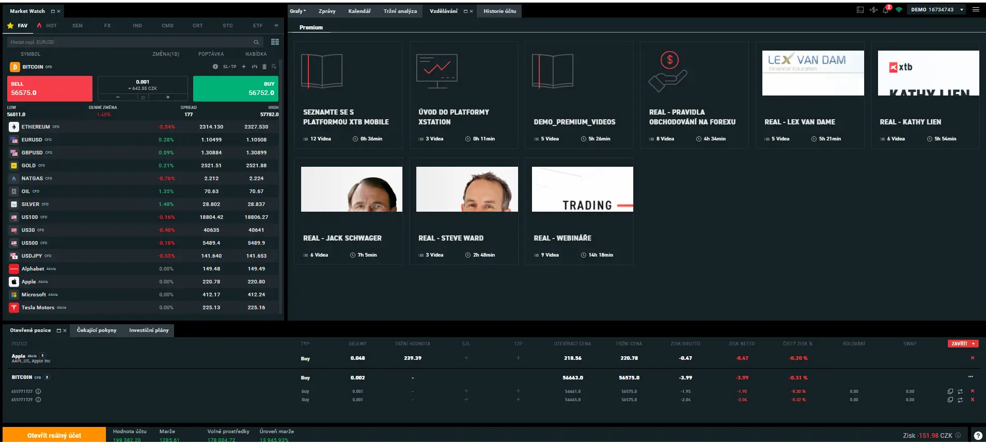
Task: Remove Bitcoin from favorites with trash icon
Action: 264,67
